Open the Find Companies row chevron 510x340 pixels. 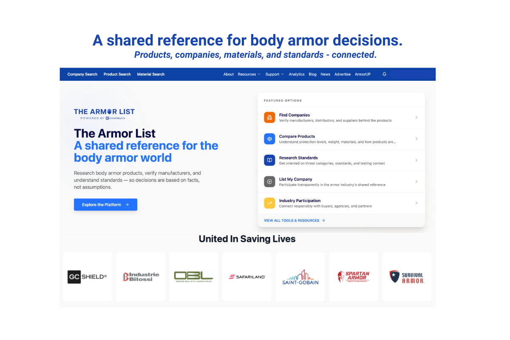coord(416,117)
